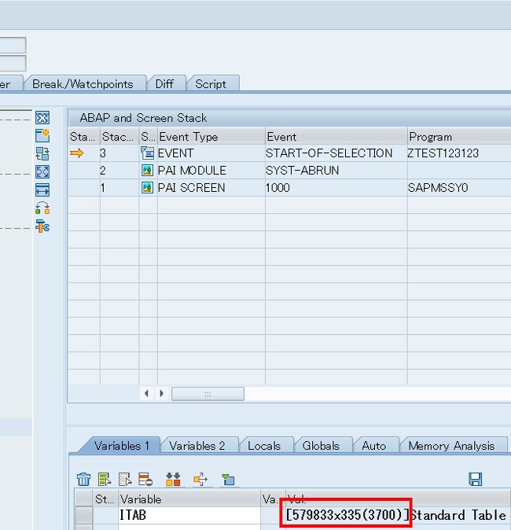Select the Variables 1 tab
Screen dimensions: 511x530
pyautogui.click(x=122, y=446)
